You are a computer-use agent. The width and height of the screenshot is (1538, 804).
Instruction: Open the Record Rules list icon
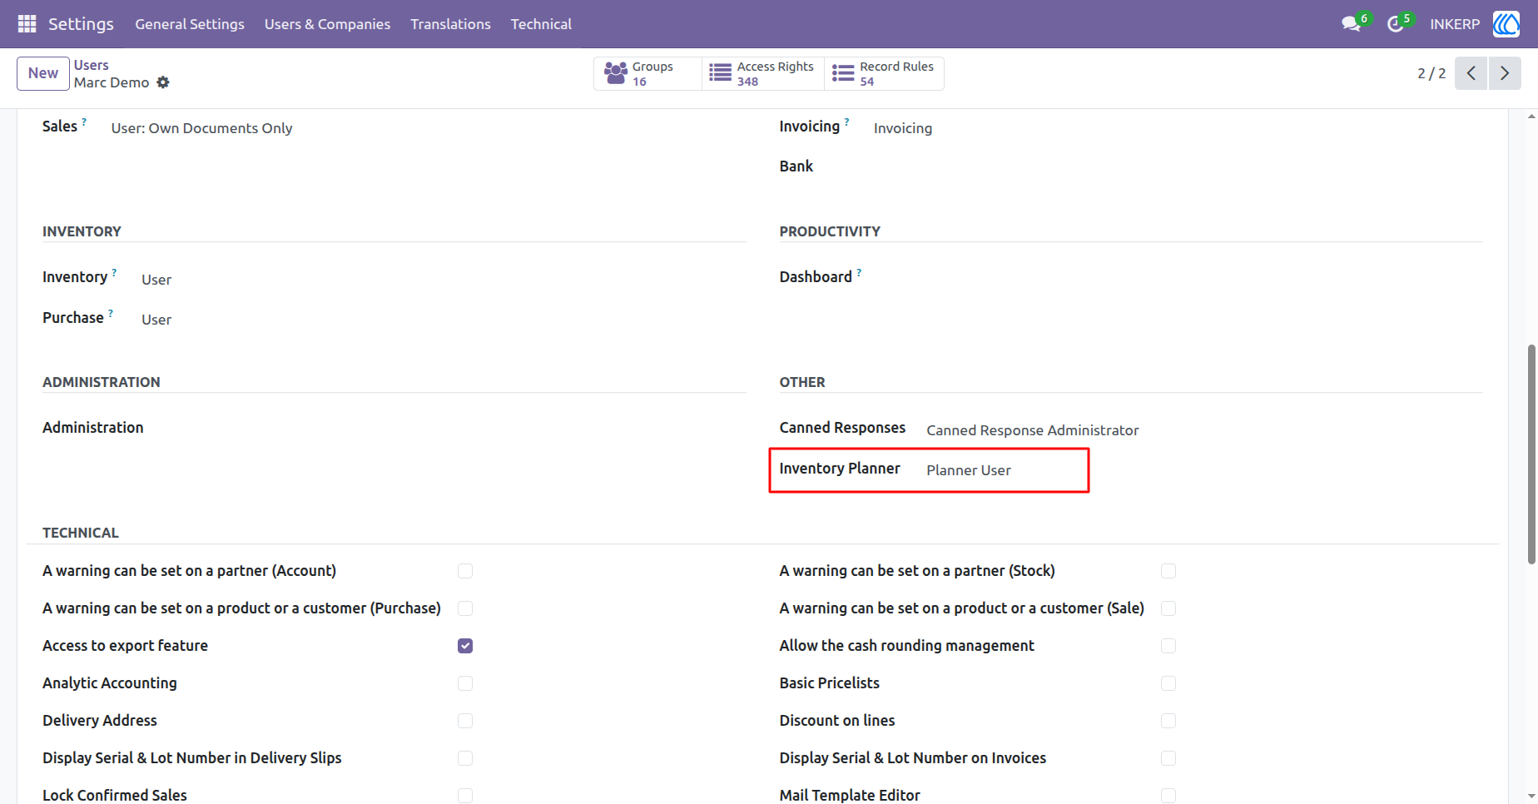(x=843, y=73)
